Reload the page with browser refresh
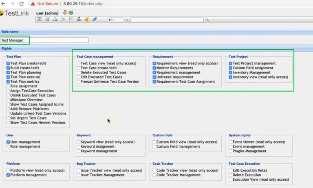313x188 pixels. [21, 4]
